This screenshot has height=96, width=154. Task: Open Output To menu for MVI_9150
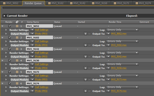click(x=108, y=68)
